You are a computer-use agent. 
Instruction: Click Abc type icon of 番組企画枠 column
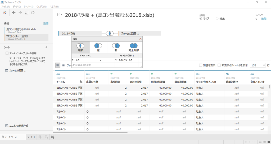228,74
